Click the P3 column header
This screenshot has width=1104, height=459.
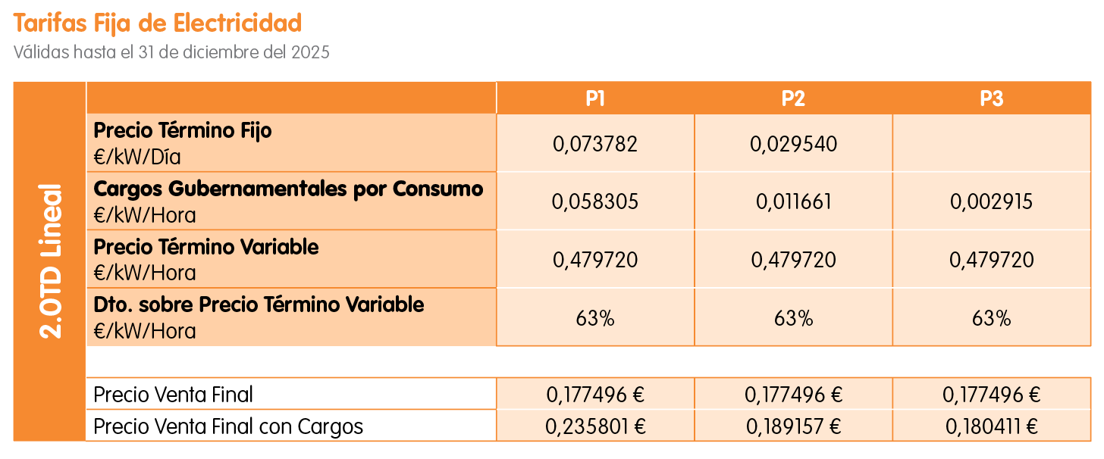point(992,98)
